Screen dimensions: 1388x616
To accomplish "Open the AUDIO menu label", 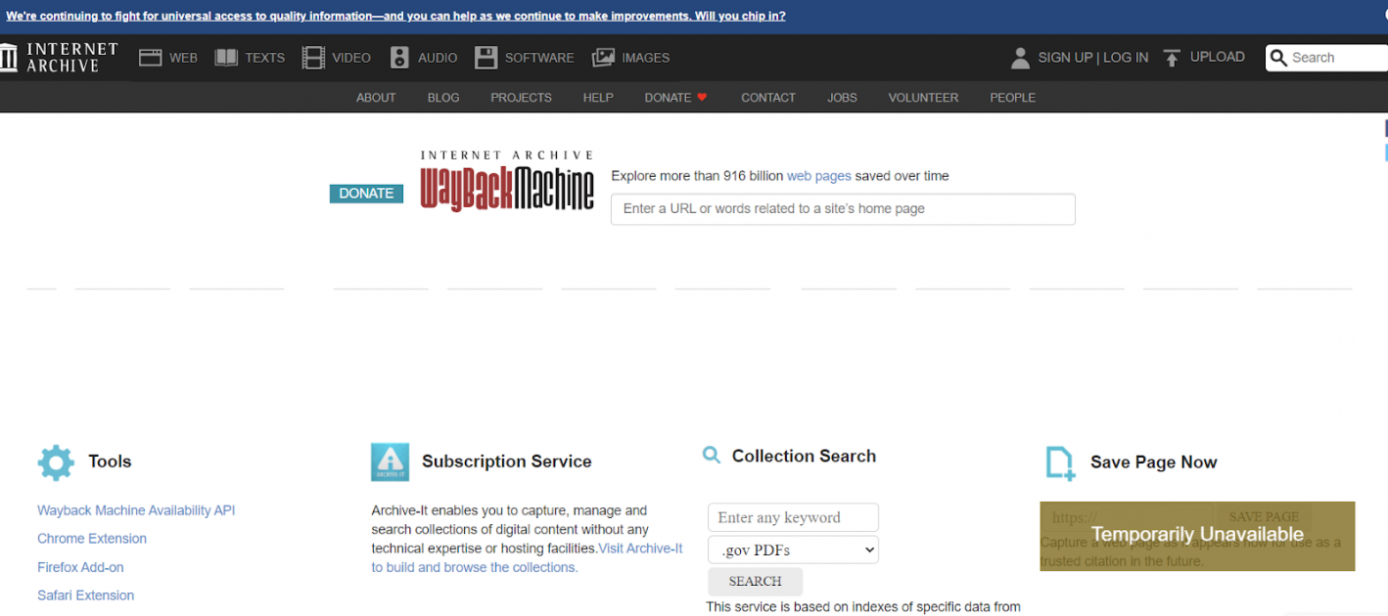I will pyautogui.click(x=438, y=58).
